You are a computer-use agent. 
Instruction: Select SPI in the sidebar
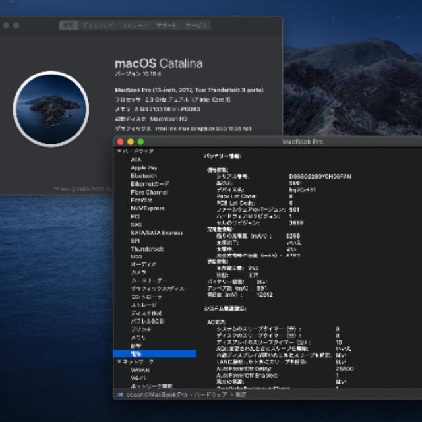135,241
